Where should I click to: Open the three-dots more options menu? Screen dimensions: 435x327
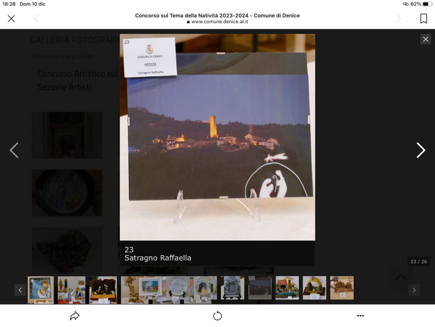(360, 316)
